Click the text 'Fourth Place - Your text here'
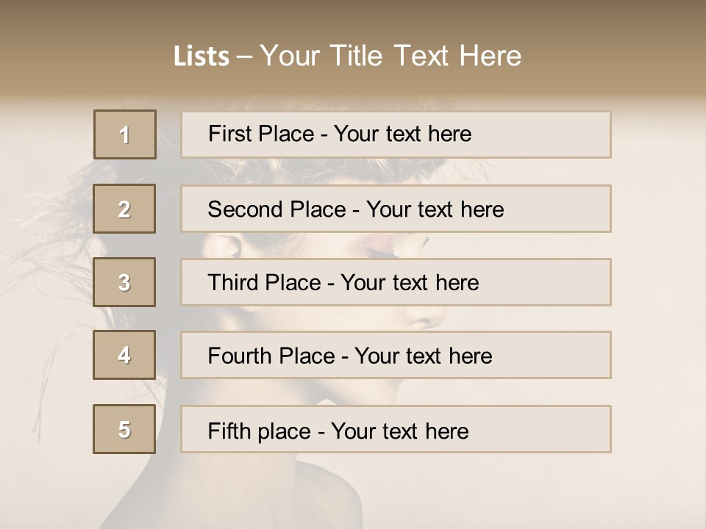The image size is (706, 529). tap(350, 356)
